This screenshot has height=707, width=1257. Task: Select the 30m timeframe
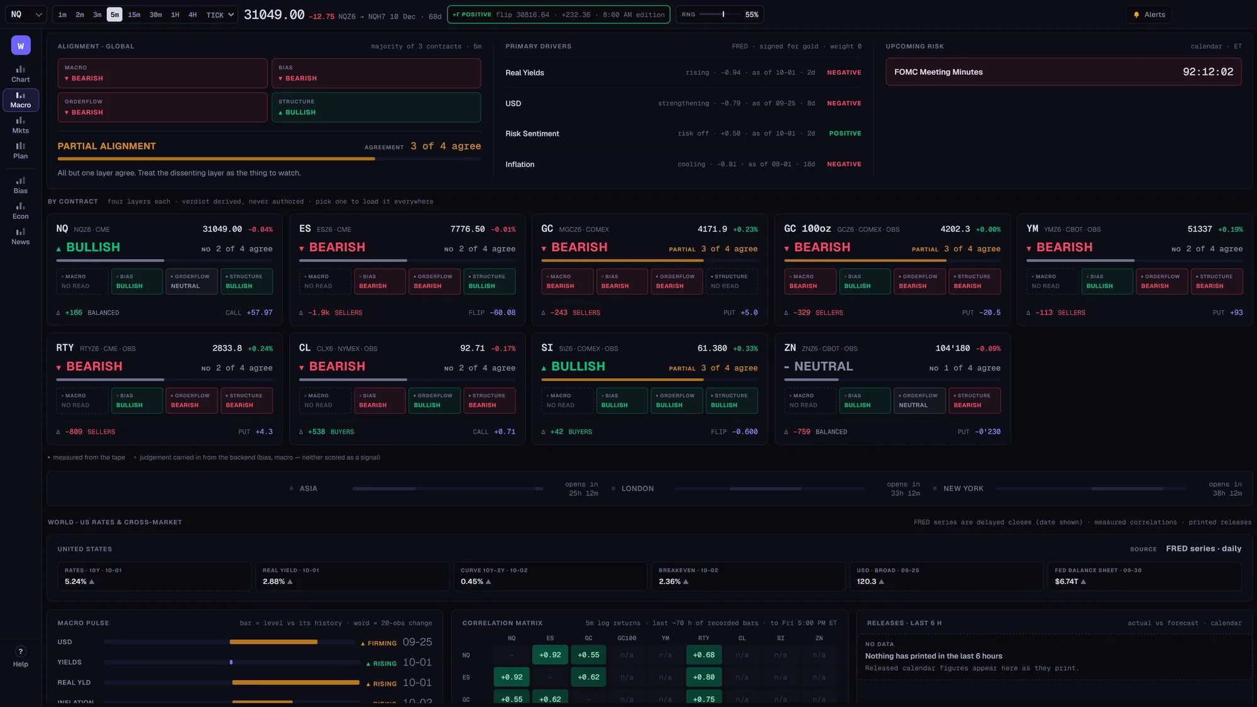click(156, 14)
